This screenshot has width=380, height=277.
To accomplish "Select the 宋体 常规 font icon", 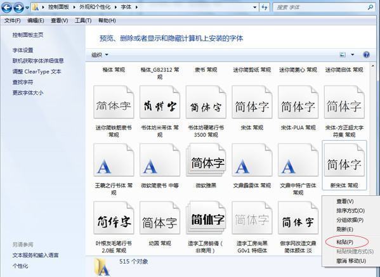I will (x=252, y=102).
